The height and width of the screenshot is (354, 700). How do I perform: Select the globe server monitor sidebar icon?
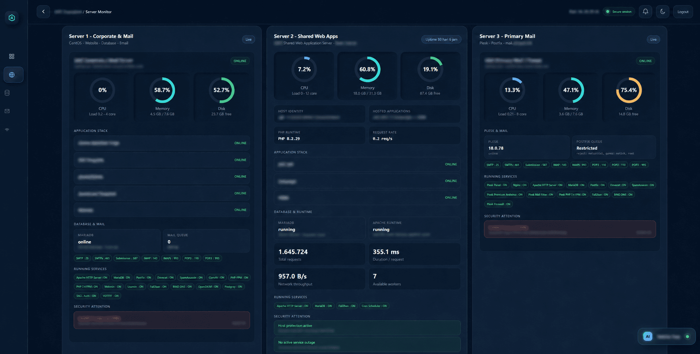tap(14, 75)
